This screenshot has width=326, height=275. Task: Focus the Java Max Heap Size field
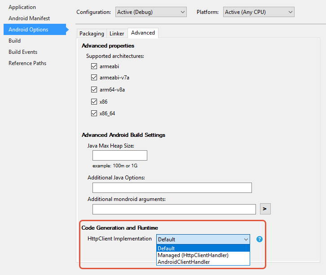pyautogui.click(x=120, y=155)
